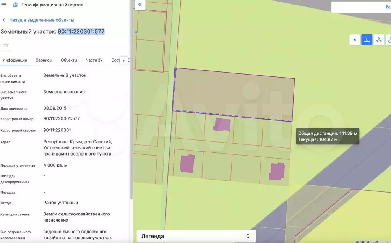Click the Площадь декларированная label
Viewport: 391px width, 243px height.
coord(15,179)
